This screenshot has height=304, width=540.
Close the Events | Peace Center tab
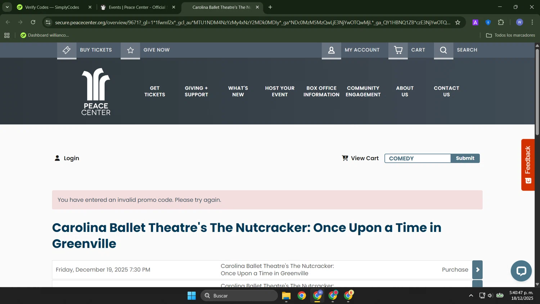[174, 7]
